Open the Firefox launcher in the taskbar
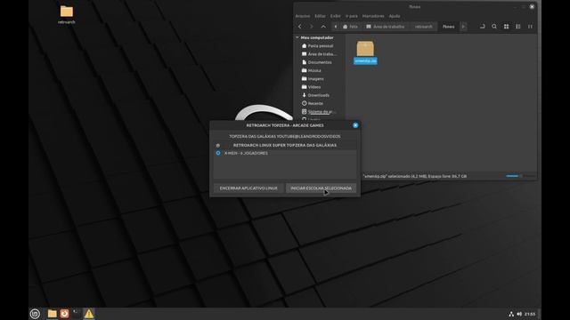 (64, 314)
